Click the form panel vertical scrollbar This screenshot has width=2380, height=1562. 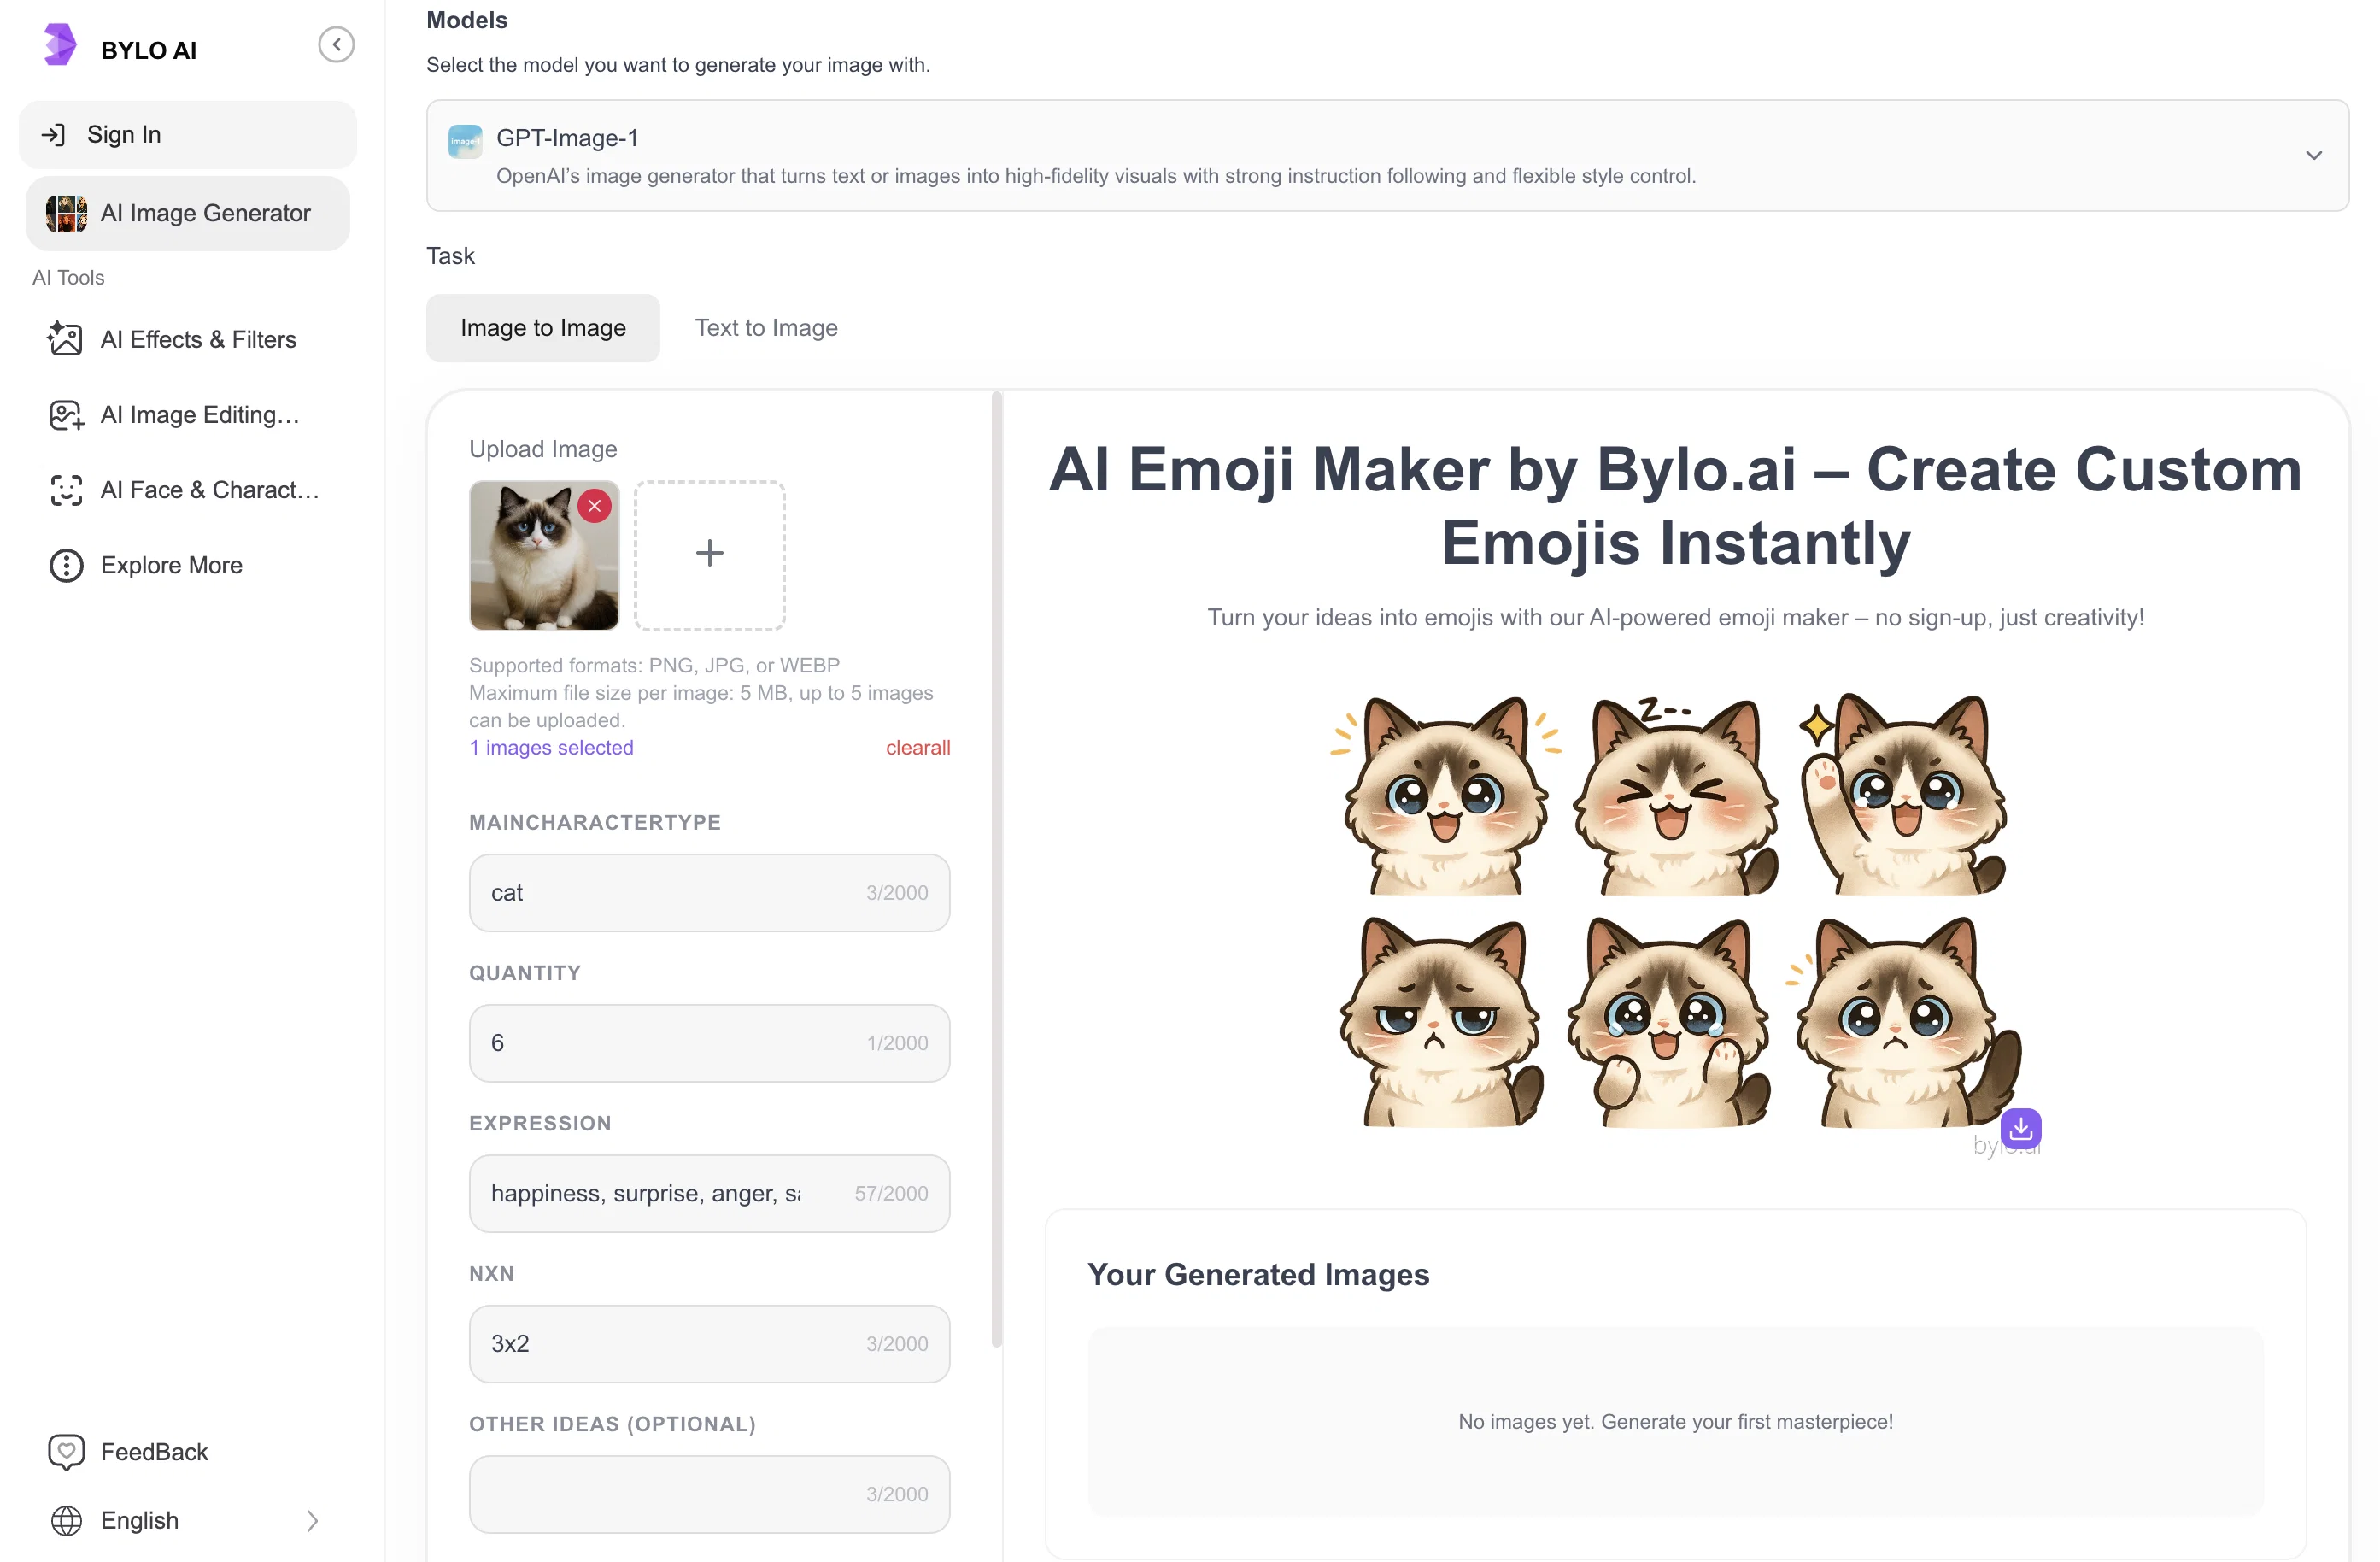996,870
